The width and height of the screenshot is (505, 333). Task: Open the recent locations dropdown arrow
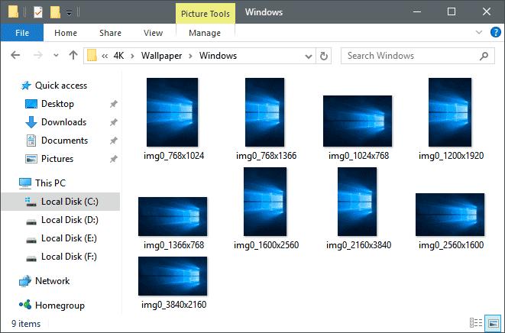[x=56, y=56]
